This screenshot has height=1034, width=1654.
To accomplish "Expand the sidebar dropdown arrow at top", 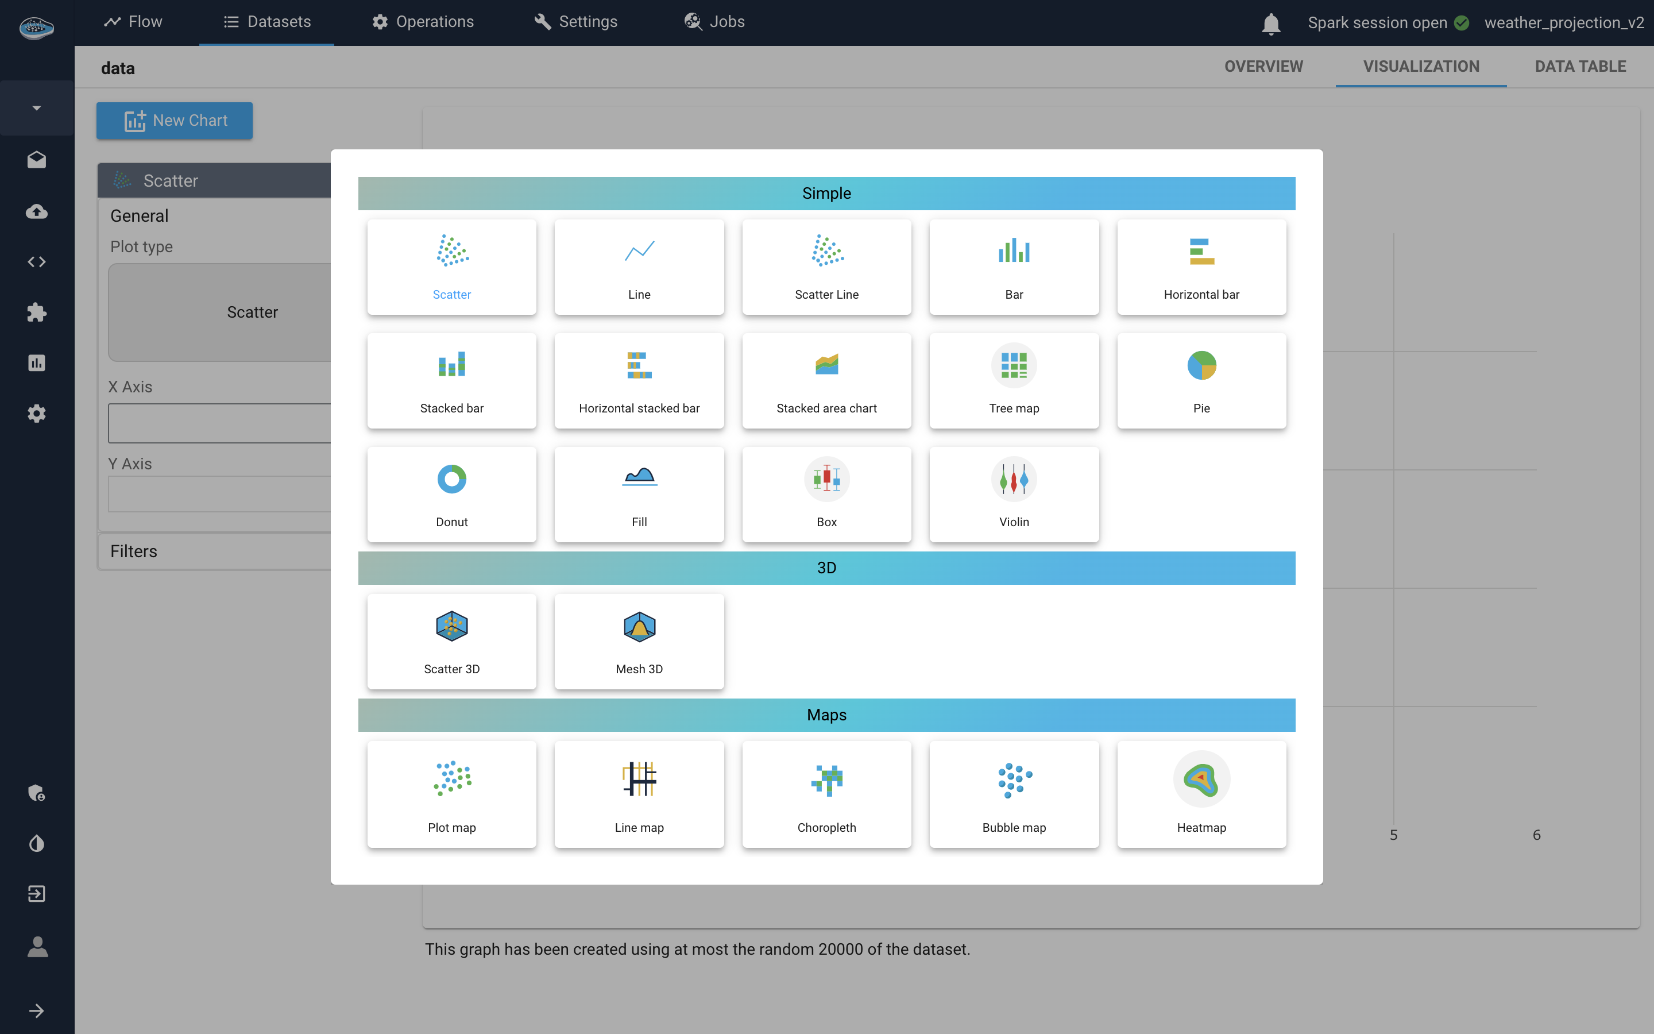I will [x=37, y=108].
